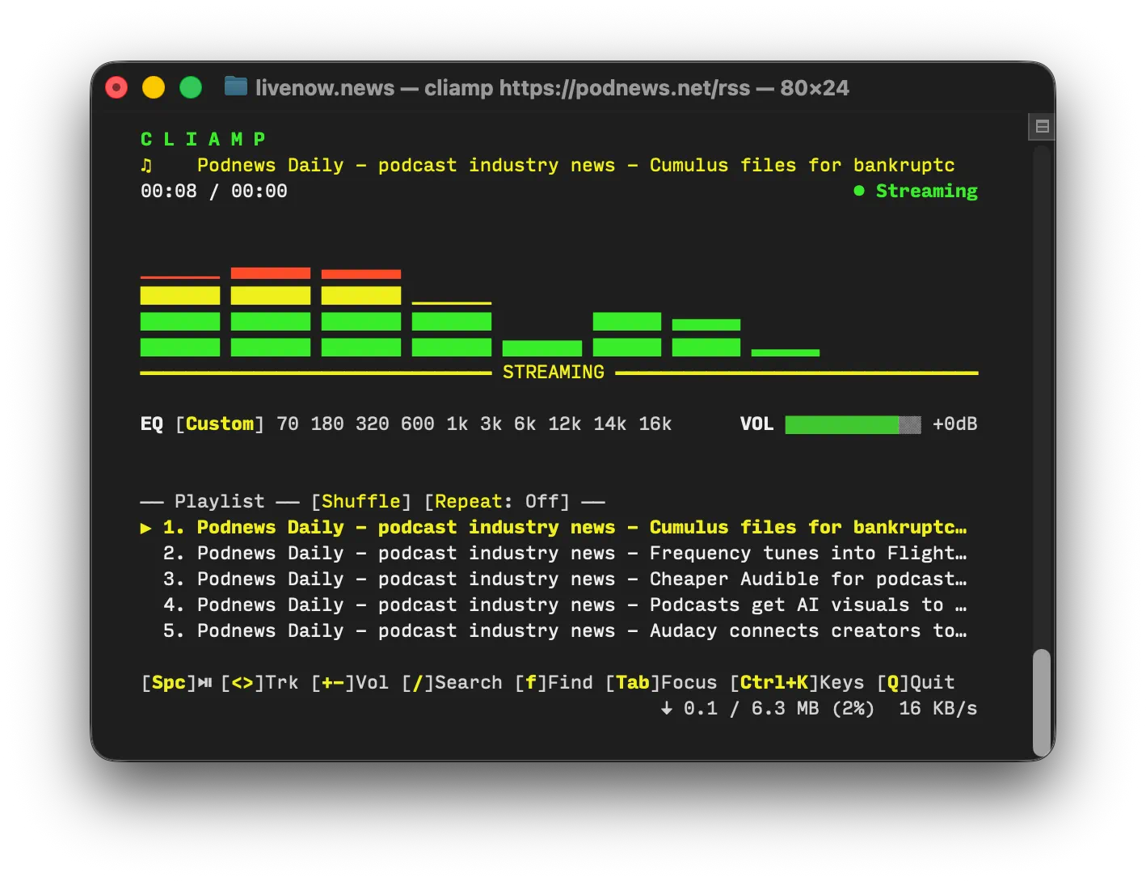1146x881 pixels.
Task: Click the play/pause icon after Spc
Action: click(x=205, y=683)
